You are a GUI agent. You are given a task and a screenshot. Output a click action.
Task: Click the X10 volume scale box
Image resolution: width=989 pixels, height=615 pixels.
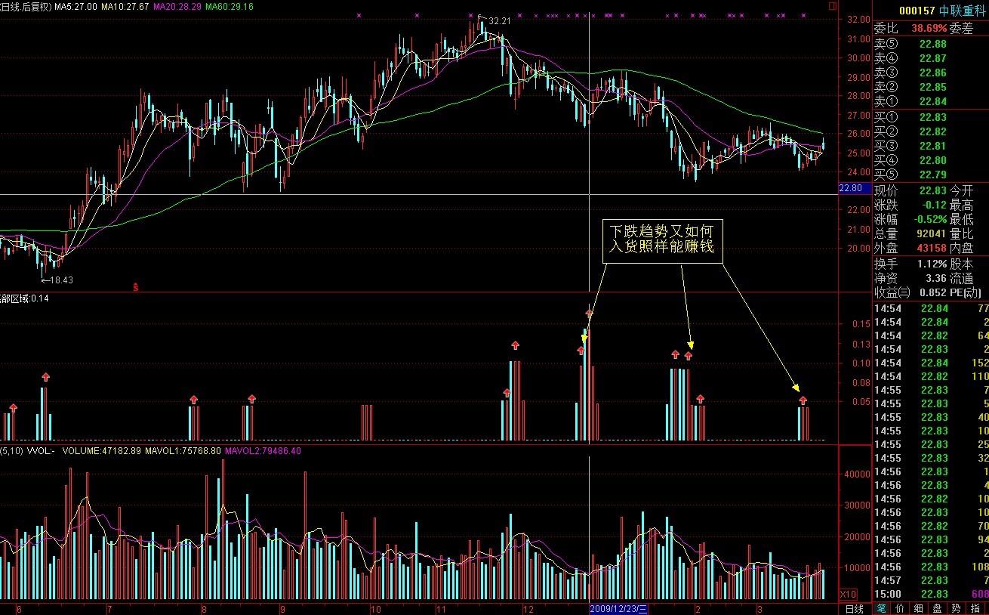click(x=849, y=594)
